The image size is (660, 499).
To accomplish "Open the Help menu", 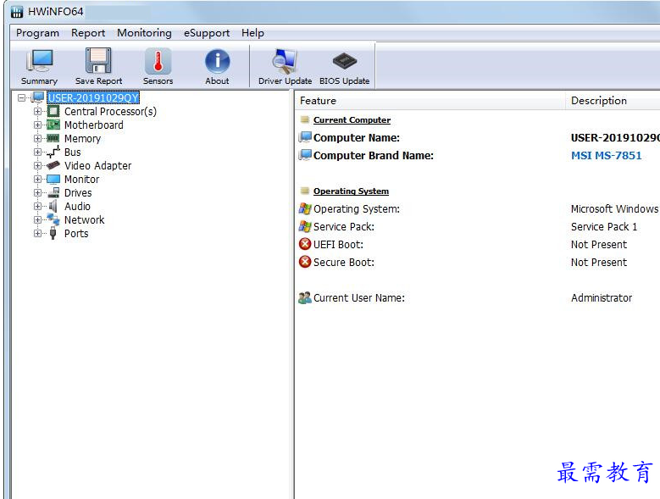I will tap(252, 33).
